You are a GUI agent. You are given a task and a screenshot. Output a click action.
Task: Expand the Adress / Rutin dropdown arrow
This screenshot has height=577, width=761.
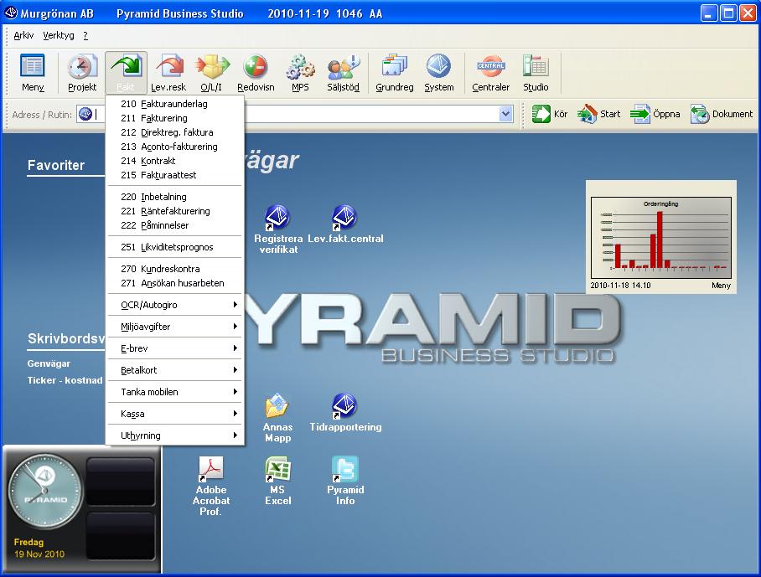click(x=505, y=114)
